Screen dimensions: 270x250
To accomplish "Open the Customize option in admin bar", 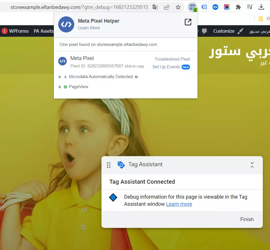I will 224,31.
